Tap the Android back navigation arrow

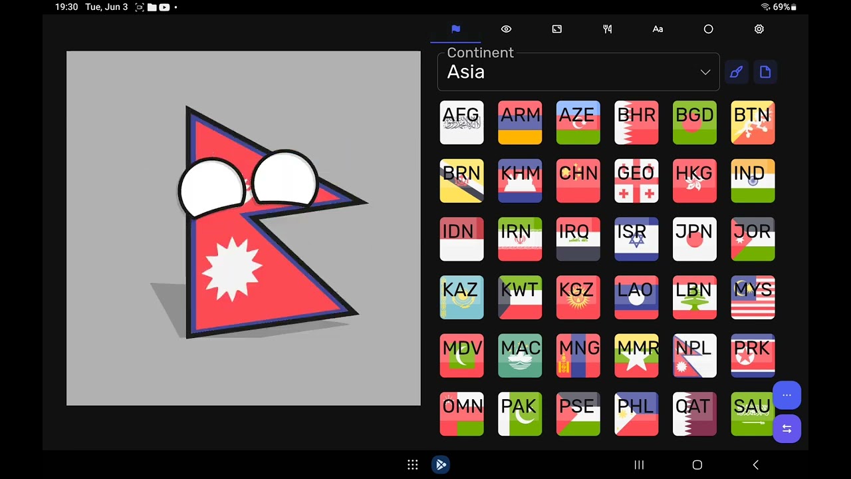coord(755,465)
